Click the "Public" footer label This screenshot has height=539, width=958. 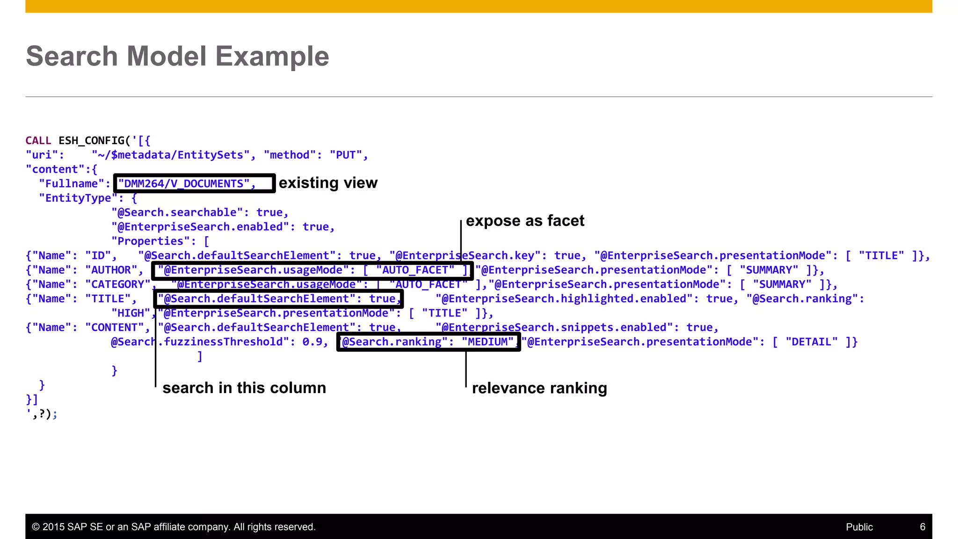coord(859,527)
